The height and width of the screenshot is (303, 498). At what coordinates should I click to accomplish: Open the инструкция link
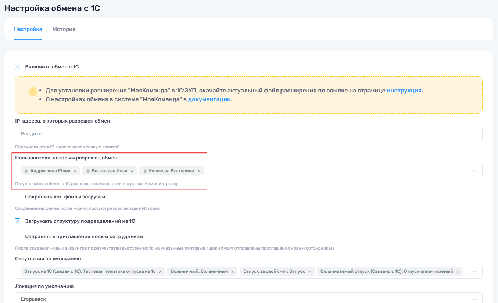tap(404, 91)
